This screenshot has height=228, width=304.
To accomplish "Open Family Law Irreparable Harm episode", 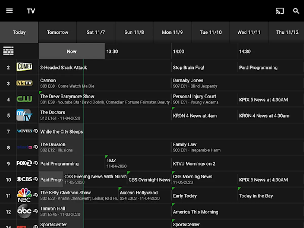I will (x=238, y=147).
